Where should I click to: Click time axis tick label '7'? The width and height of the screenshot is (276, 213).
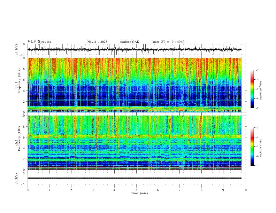tap(180, 190)
